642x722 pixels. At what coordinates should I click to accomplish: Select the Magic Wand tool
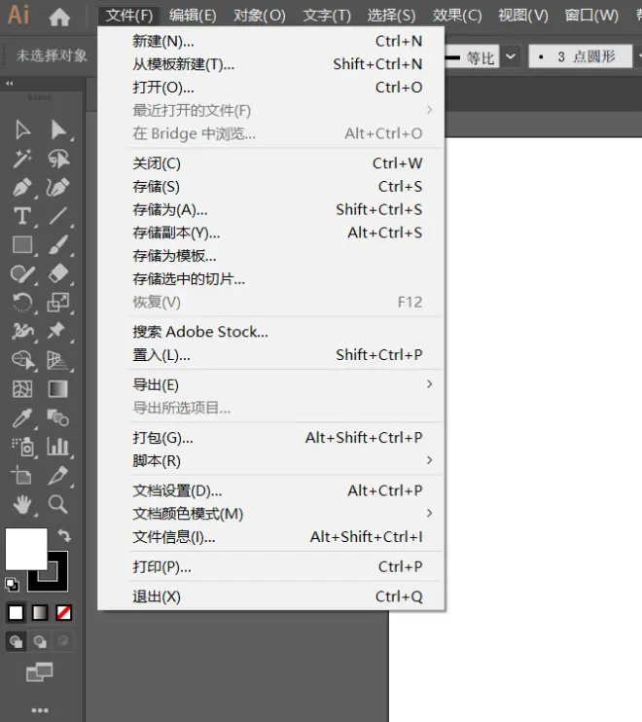tap(22, 159)
